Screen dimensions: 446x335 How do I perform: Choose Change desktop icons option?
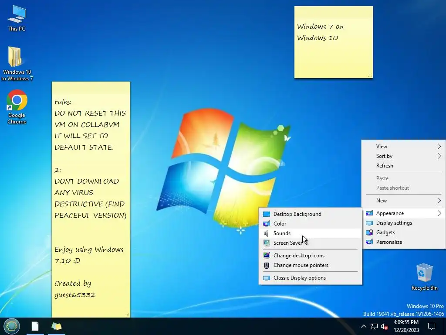click(x=310, y=256)
